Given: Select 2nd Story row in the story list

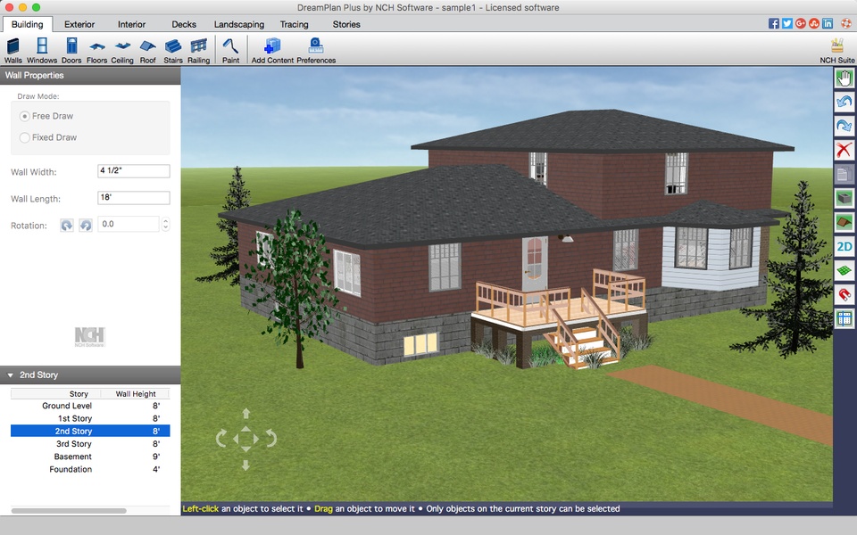Looking at the screenshot, I should [90, 431].
